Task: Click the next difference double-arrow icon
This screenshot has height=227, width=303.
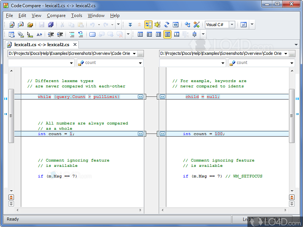Action: click(x=130, y=25)
